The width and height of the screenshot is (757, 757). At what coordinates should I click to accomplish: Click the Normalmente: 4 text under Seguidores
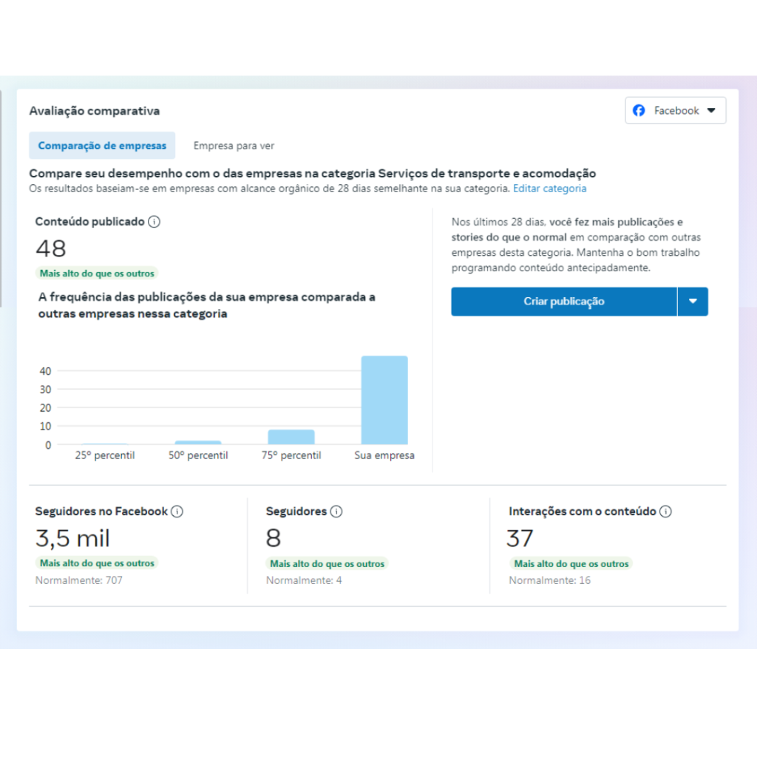tap(304, 580)
